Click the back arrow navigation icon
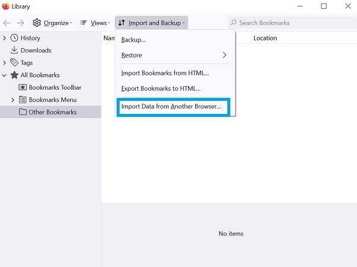The width and height of the screenshot is (357, 267). [7, 23]
